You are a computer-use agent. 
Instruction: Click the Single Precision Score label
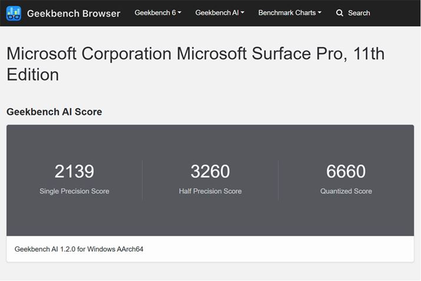point(74,191)
